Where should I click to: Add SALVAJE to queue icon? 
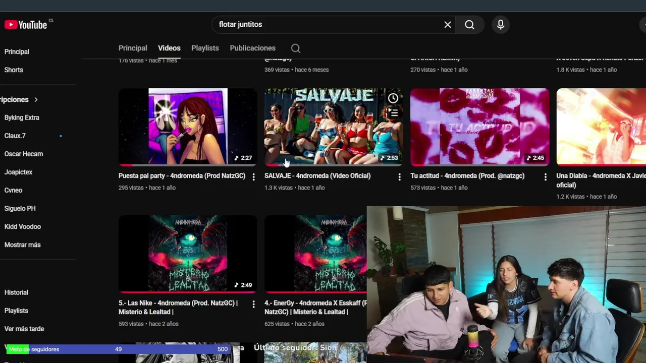point(394,112)
